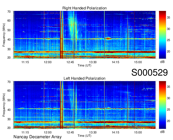
Task: Click the 70 frequency tick on upper plot
Action: click(9, 12)
